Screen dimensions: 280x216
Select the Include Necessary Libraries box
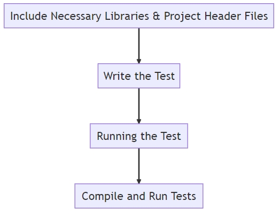[139, 16]
